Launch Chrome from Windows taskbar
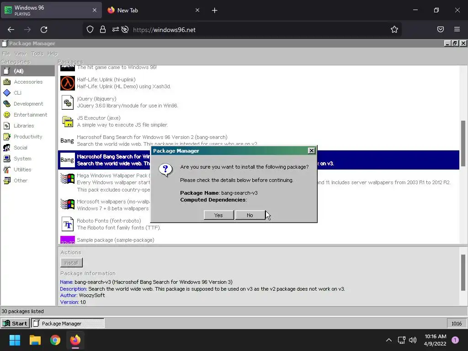The image size is (468, 351). click(55, 340)
